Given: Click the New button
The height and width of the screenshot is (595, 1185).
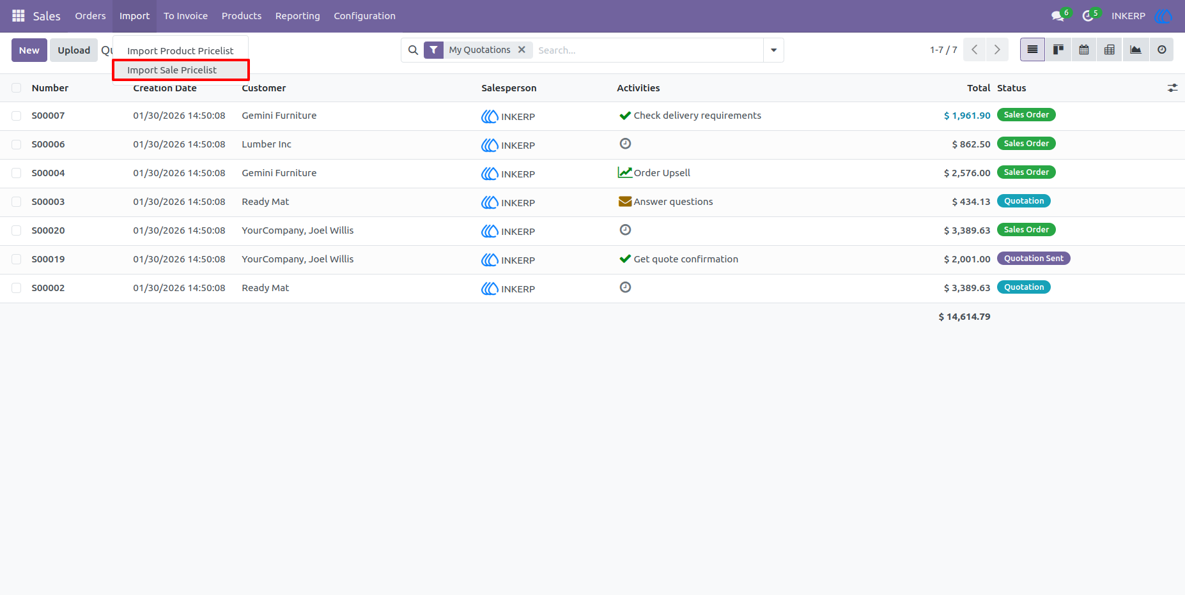Looking at the screenshot, I should click(29, 50).
